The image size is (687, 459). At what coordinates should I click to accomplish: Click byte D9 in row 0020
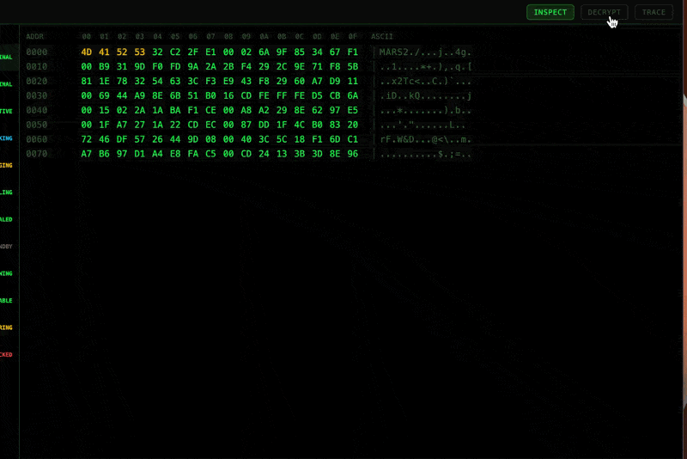[335, 81]
